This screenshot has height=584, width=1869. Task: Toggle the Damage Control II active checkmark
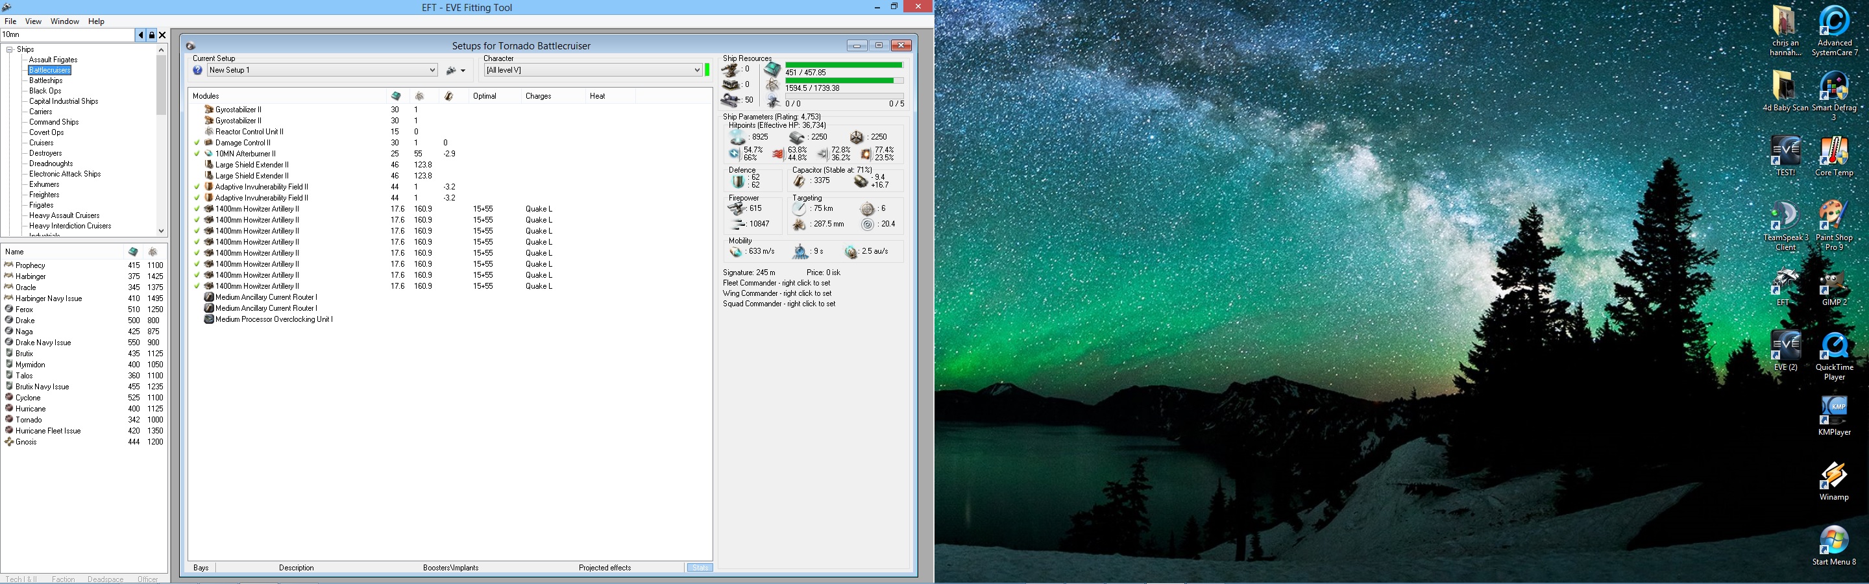pyautogui.click(x=197, y=143)
